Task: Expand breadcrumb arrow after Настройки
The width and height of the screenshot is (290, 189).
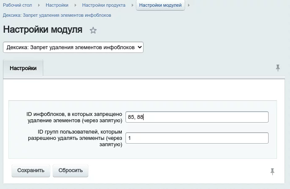Action: (x=75, y=5)
